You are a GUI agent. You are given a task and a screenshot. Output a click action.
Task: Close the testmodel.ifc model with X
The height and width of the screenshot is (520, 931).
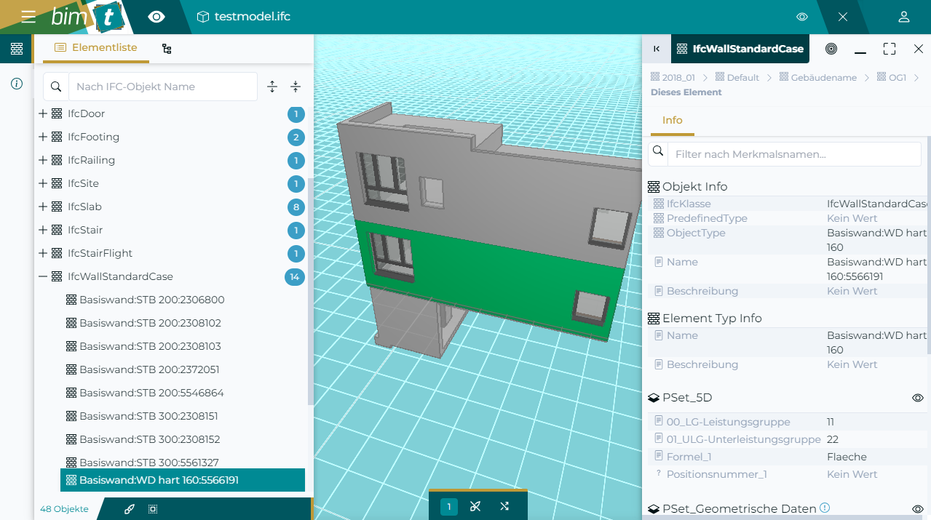(x=843, y=17)
